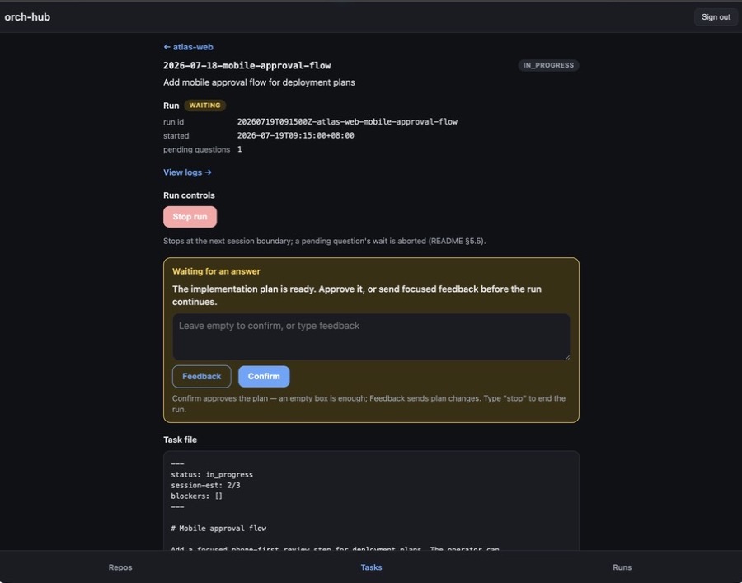Open View logs link
This screenshot has height=583, width=742.
[187, 172]
